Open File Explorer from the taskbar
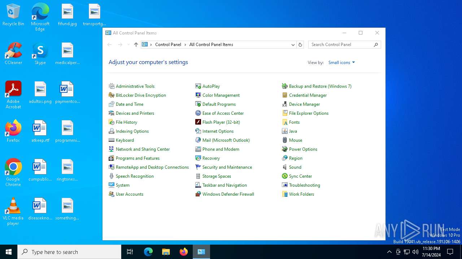Viewport: 462px width, 259px height. [166, 252]
